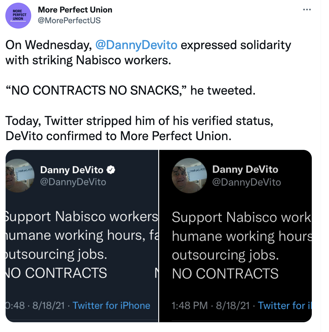The width and height of the screenshot is (329, 332).
Task: Select the Danny DeVito name in left screenshot
Action: point(72,170)
